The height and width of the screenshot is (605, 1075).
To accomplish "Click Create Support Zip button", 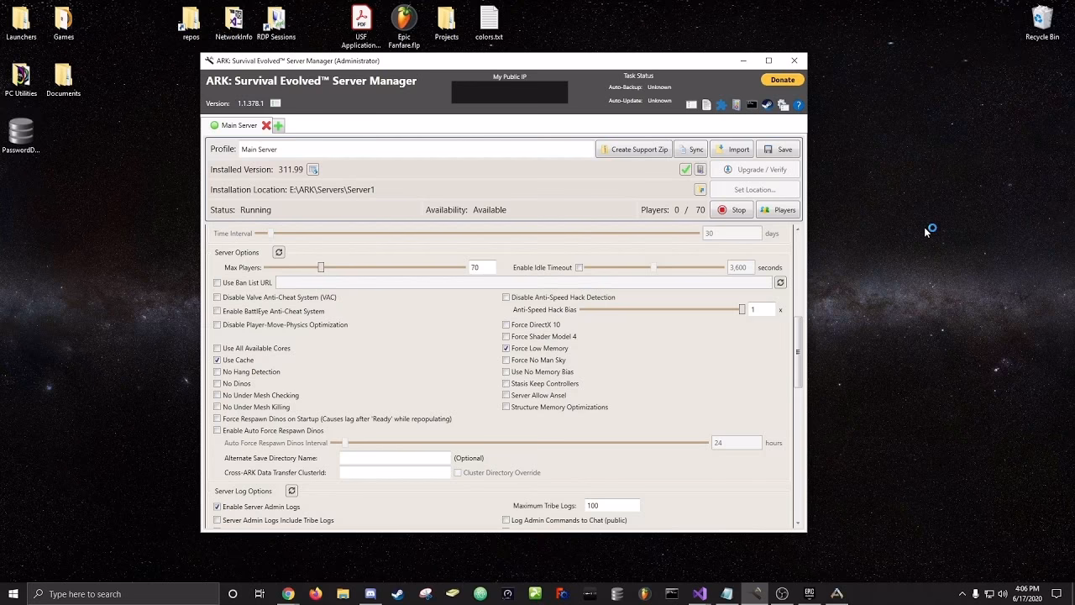I will 633,150.
